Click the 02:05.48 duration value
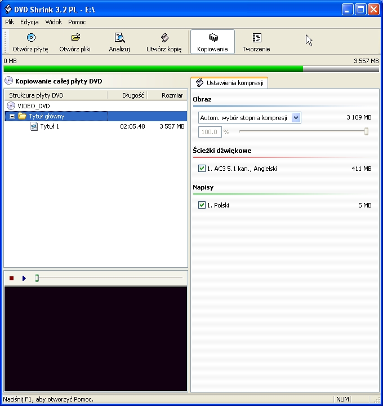383x406 pixels. [x=132, y=126]
